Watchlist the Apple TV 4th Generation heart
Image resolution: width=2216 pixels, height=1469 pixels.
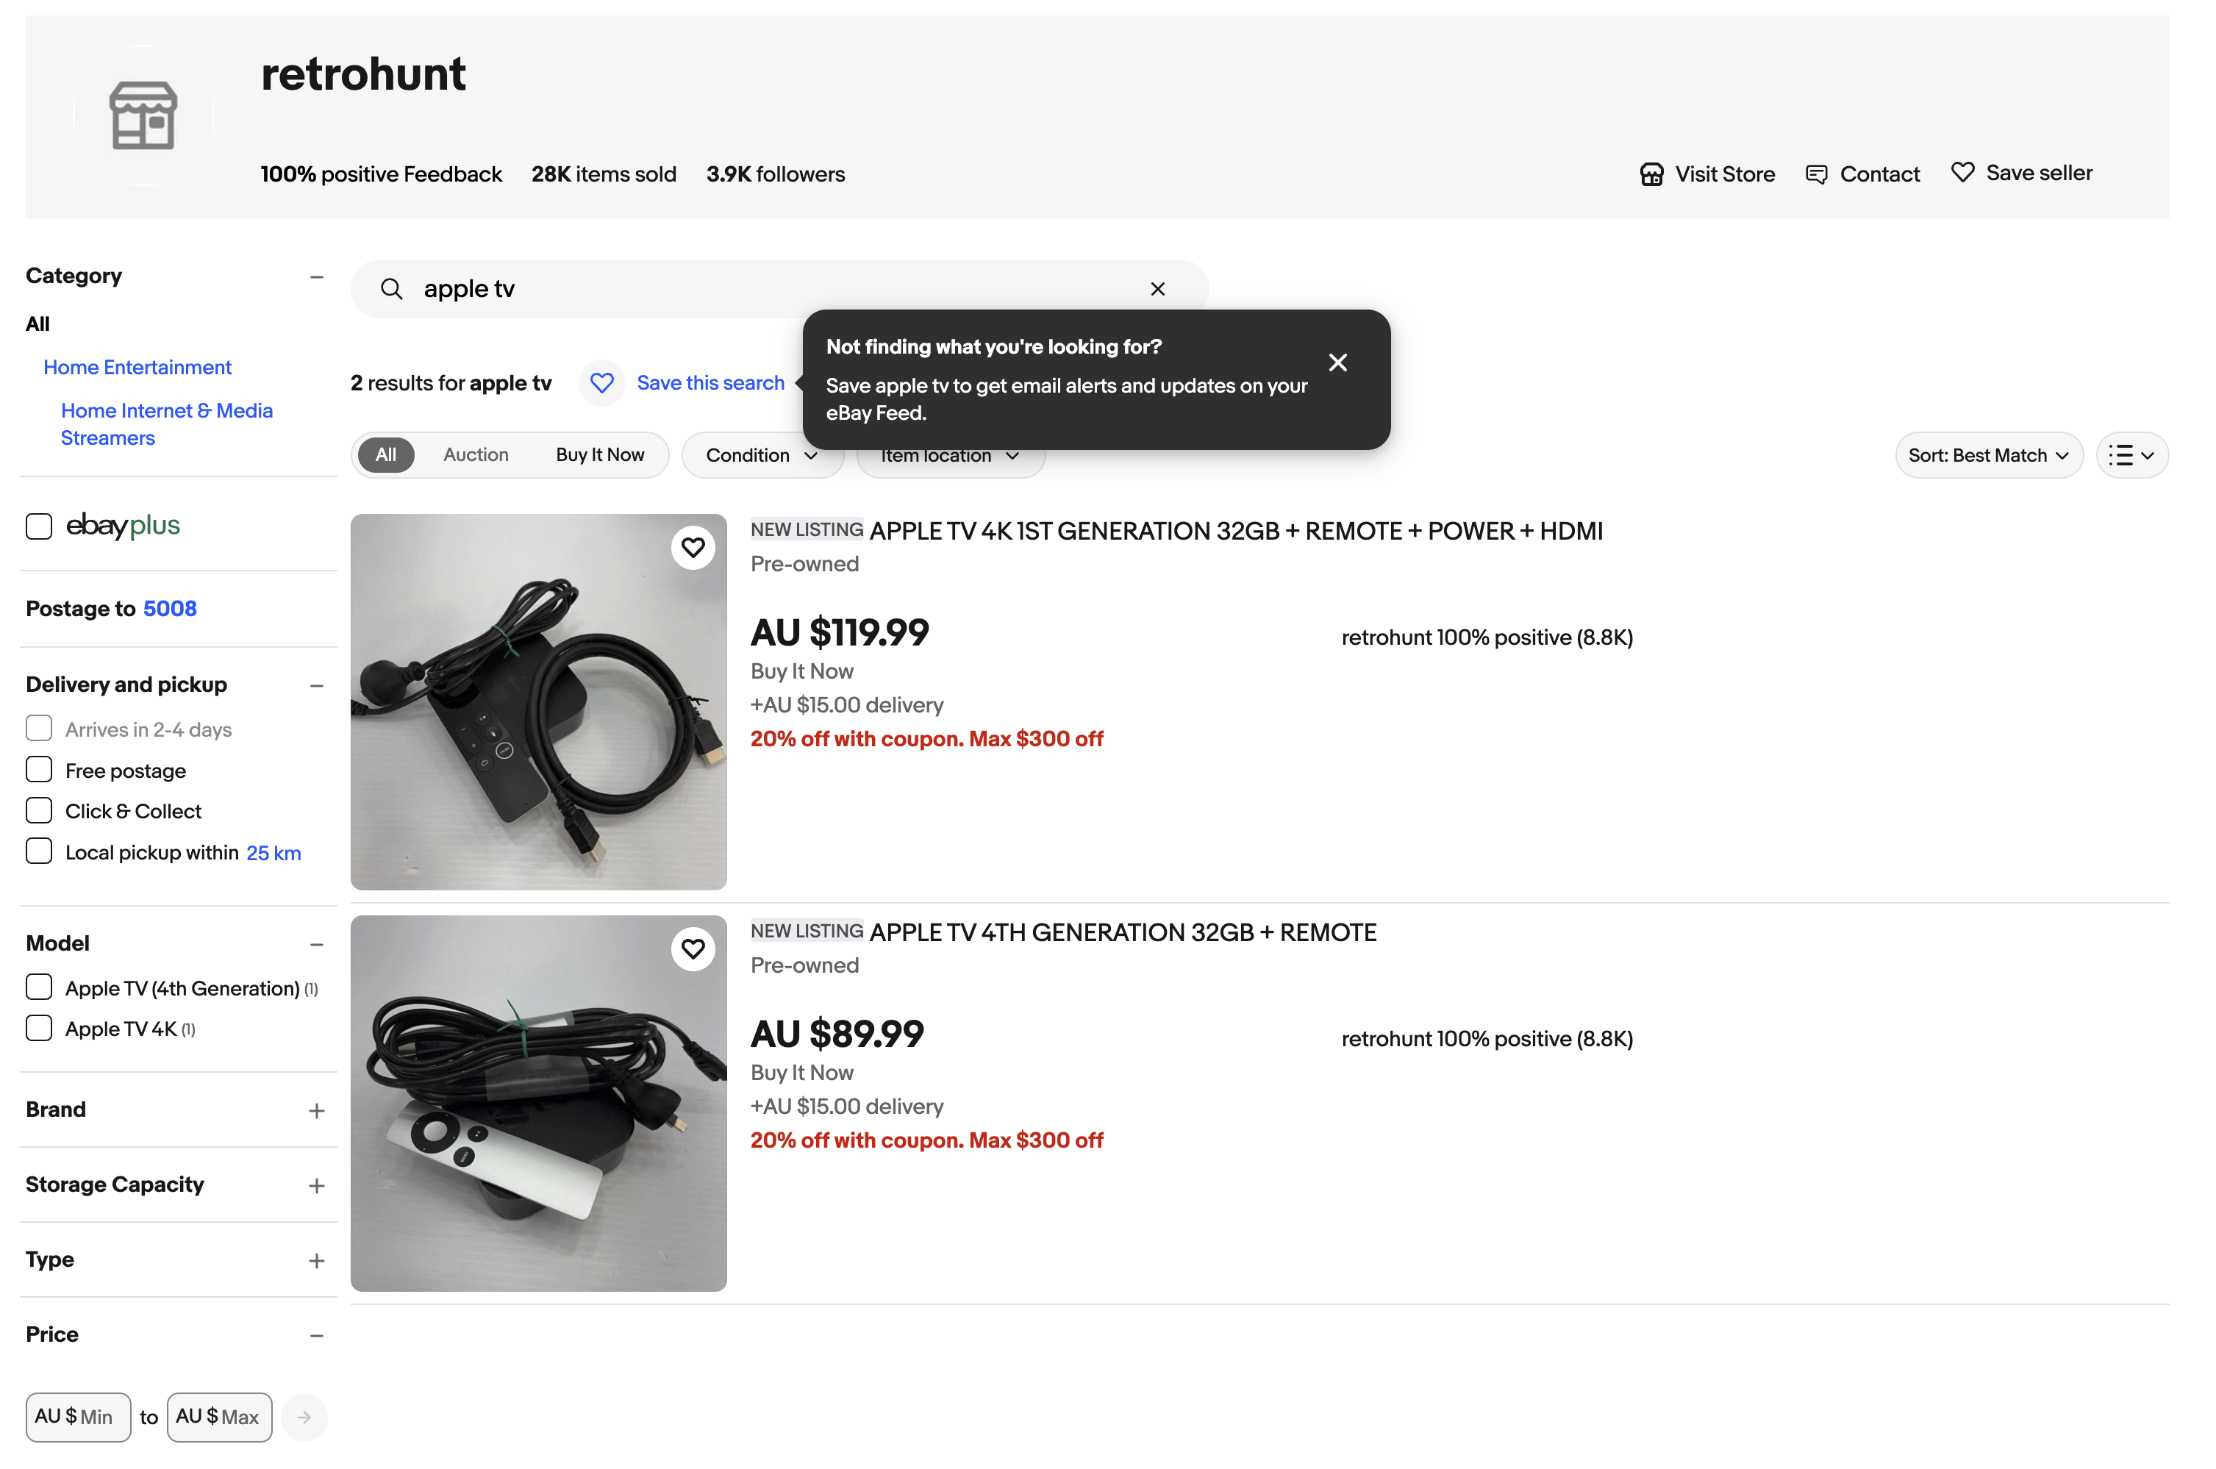coord(692,949)
